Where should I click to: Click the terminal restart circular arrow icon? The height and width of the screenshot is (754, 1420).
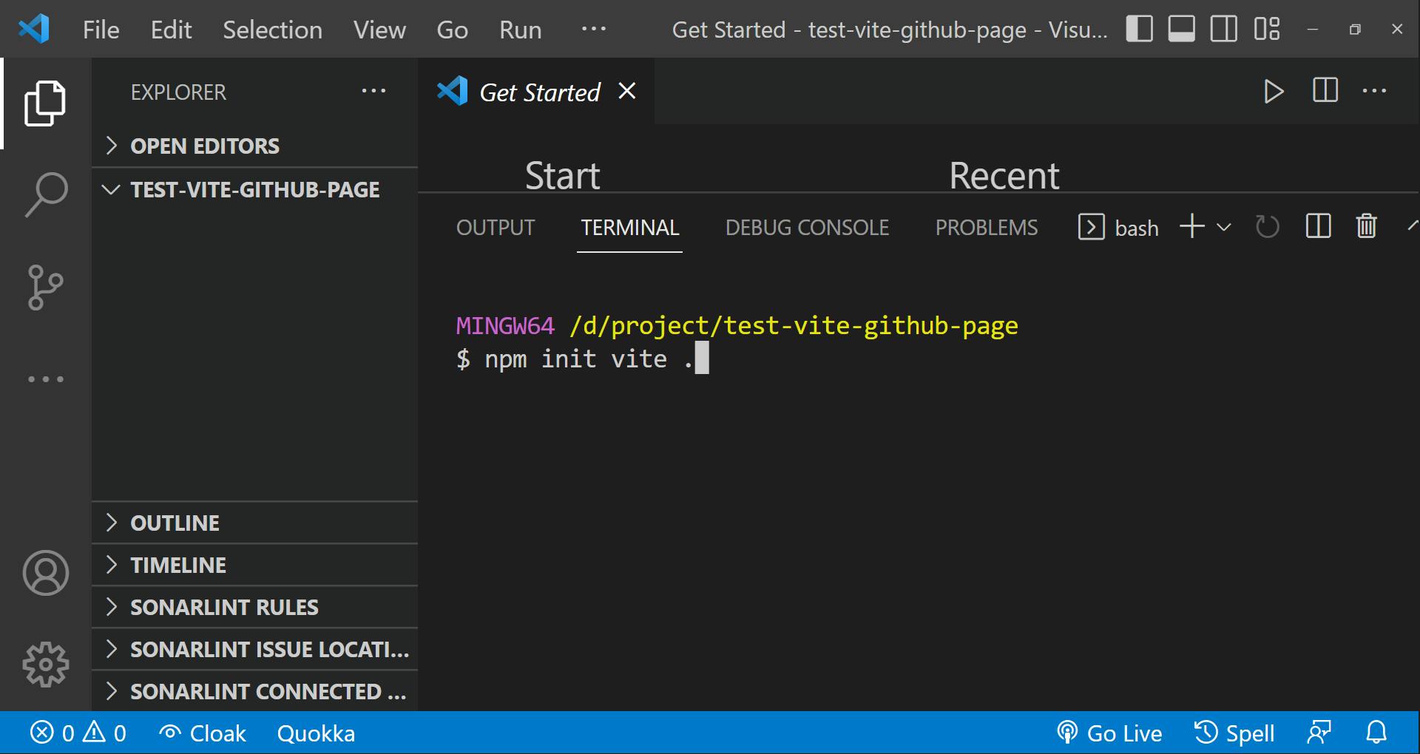(x=1268, y=226)
